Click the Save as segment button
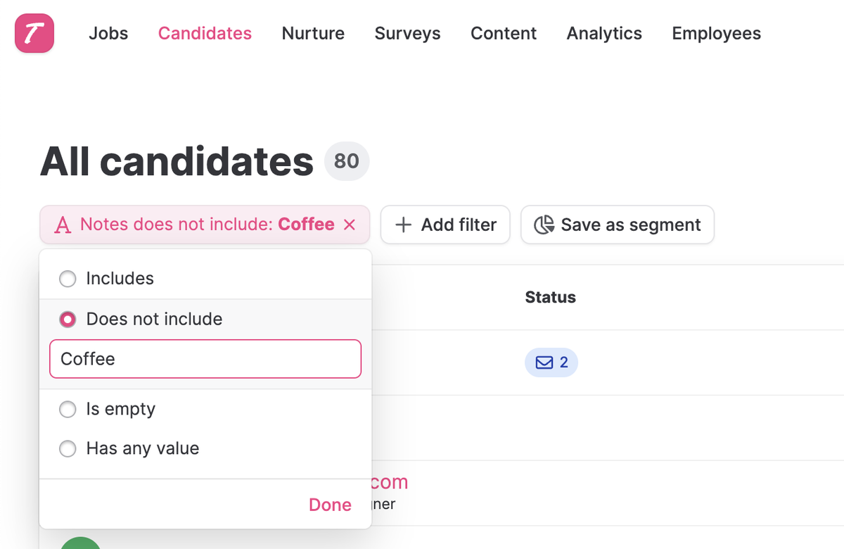Viewport: 844px width, 549px height. 618,225
